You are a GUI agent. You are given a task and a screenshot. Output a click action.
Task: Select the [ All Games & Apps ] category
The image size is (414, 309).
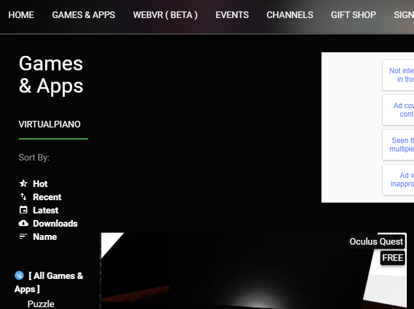tap(49, 283)
